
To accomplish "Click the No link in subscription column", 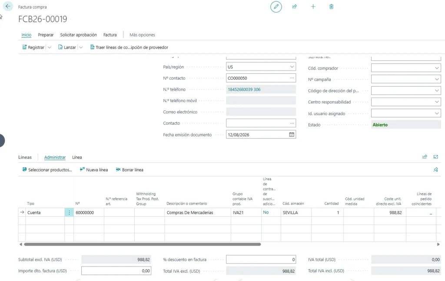I will pyautogui.click(x=266, y=212).
